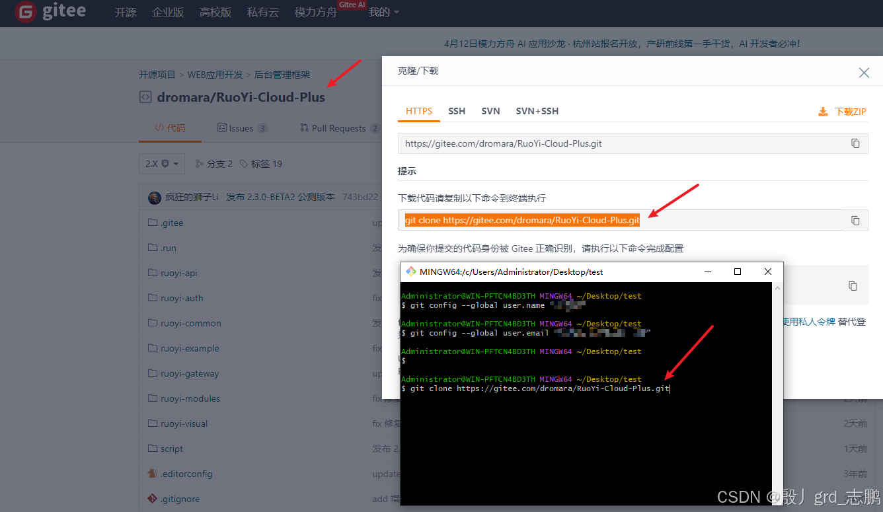Minimize the MINGW64 terminal window
The image size is (883, 512).
[x=708, y=272]
